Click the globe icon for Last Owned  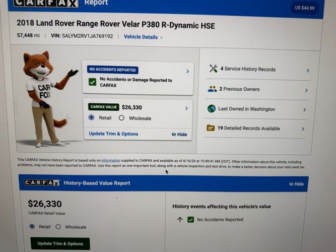tap(211, 108)
